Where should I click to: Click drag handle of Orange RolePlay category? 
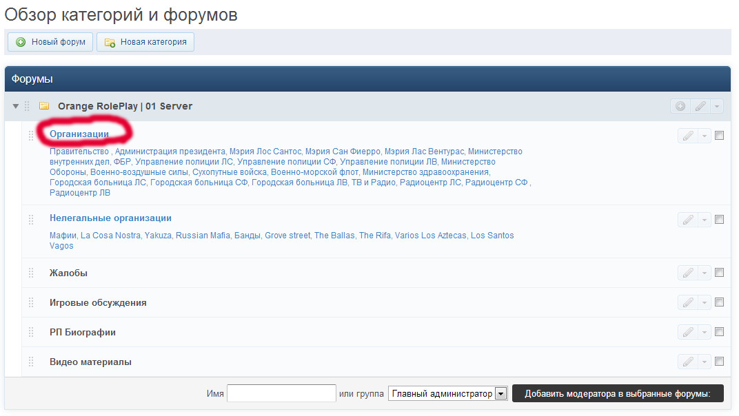click(27, 106)
